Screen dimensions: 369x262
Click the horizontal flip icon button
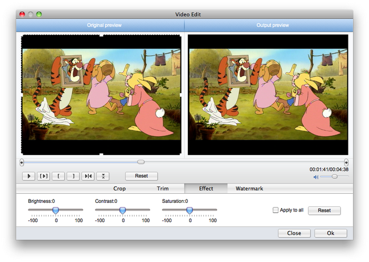click(88, 176)
